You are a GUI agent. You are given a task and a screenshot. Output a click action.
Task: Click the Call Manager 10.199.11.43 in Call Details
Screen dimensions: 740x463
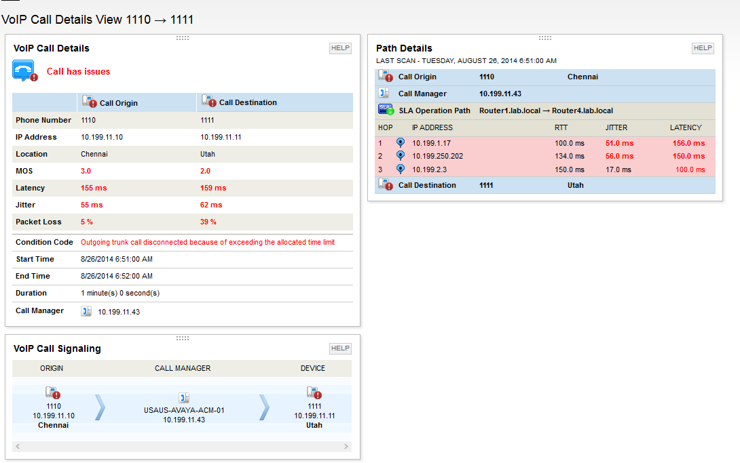(119, 312)
